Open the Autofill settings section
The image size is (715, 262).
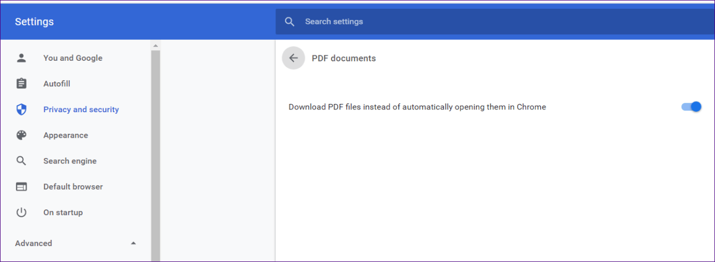click(x=57, y=84)
